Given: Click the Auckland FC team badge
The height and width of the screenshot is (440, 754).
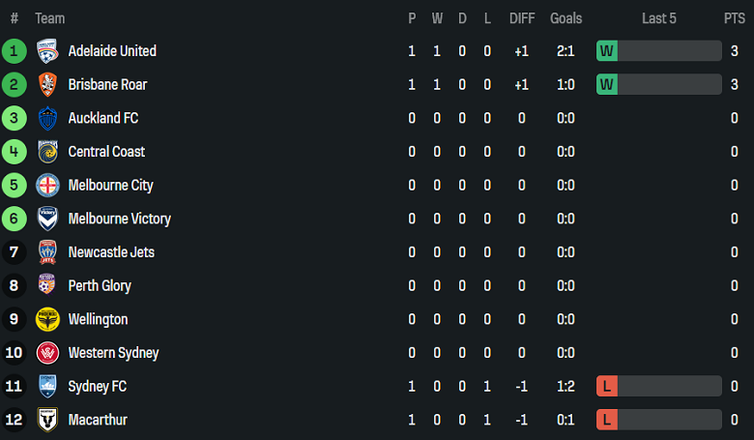Looking at the screenshot, I should coord(47,118).
